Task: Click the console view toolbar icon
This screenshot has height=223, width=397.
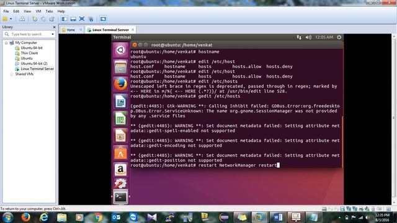Action: 103,19
